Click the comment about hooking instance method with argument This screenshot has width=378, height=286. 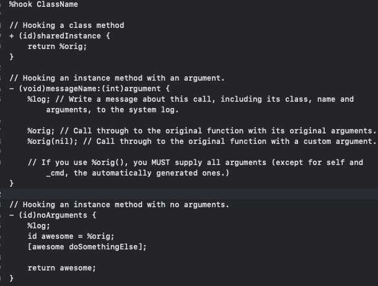[117, 78]
